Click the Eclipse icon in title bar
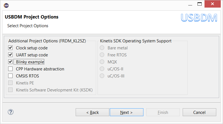Viewport: 223px width, 124px height. (x=6, y=5)
